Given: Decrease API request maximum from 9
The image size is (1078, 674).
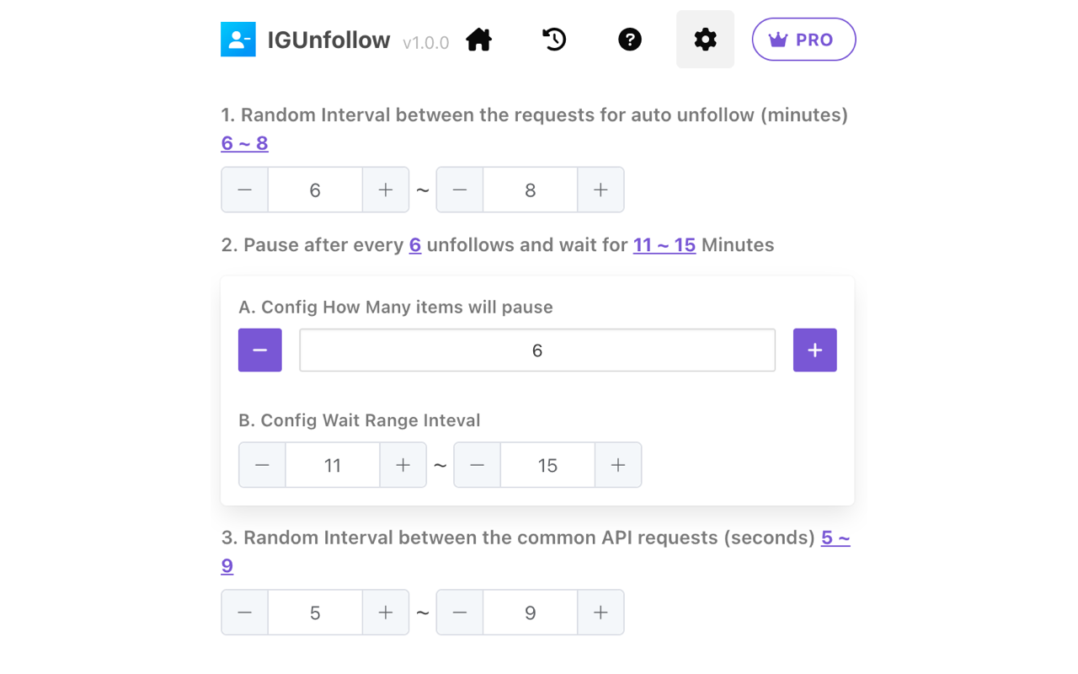Looking at the screenshot, I should pyautogui.click(x=459, y=612).
